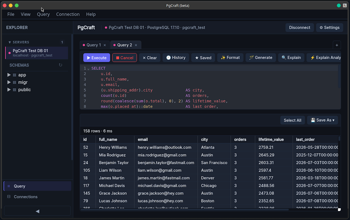Click the email column header

(166, 139)
